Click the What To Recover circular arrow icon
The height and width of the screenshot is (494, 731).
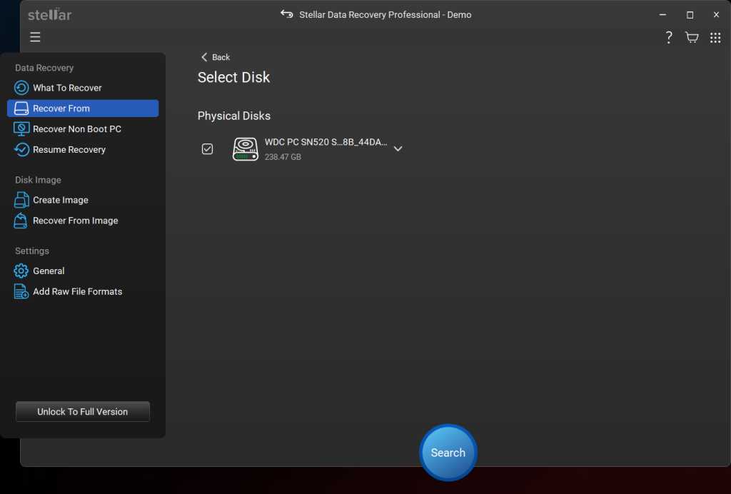(x=21, y=88)
